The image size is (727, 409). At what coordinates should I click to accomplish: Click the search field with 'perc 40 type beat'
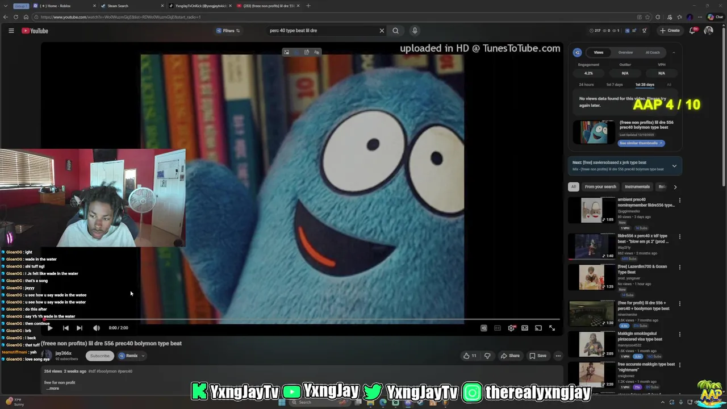321,31
